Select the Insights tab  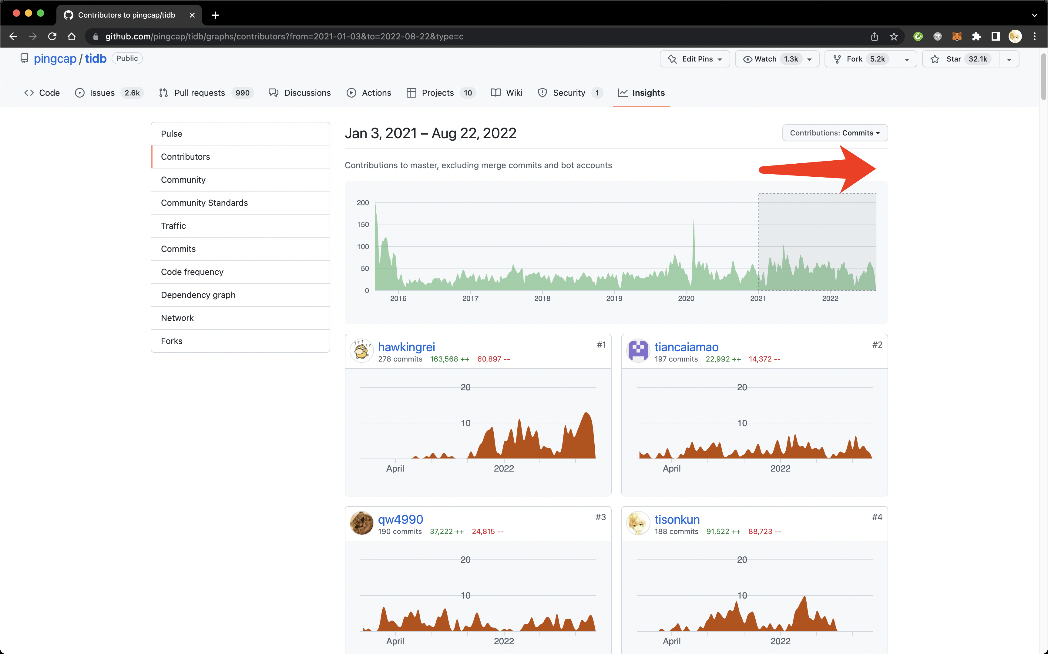[641, 92]
